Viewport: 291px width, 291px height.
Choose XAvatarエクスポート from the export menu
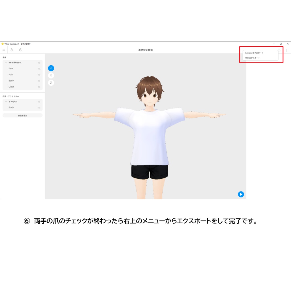coord(254,53)
